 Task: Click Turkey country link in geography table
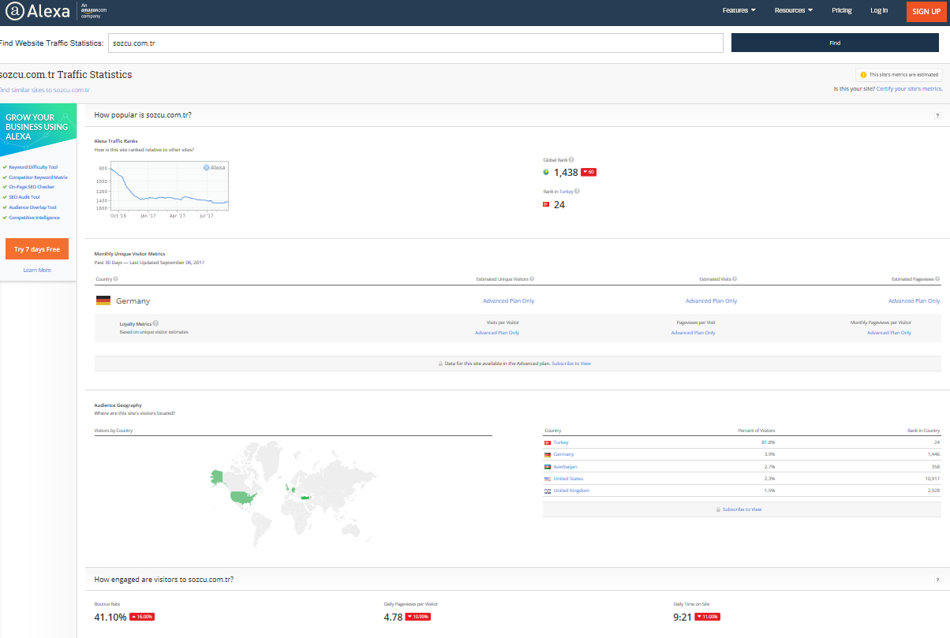click(561, 443)
